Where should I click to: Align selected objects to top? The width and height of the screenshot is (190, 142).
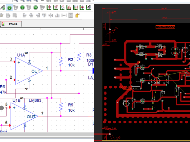pyautogui.click(x=44, y=15)
